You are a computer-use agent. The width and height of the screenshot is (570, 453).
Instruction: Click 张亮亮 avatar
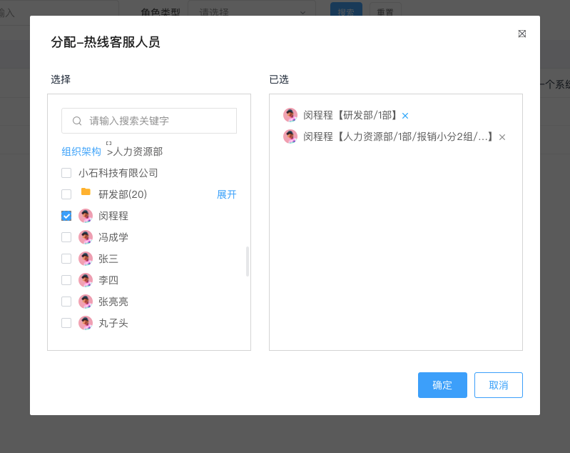(x=86, y=302)
